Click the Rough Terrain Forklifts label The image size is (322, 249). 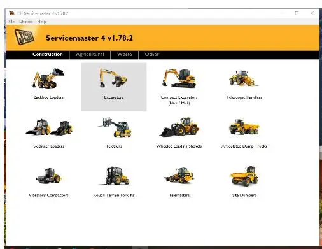[114, 195]
